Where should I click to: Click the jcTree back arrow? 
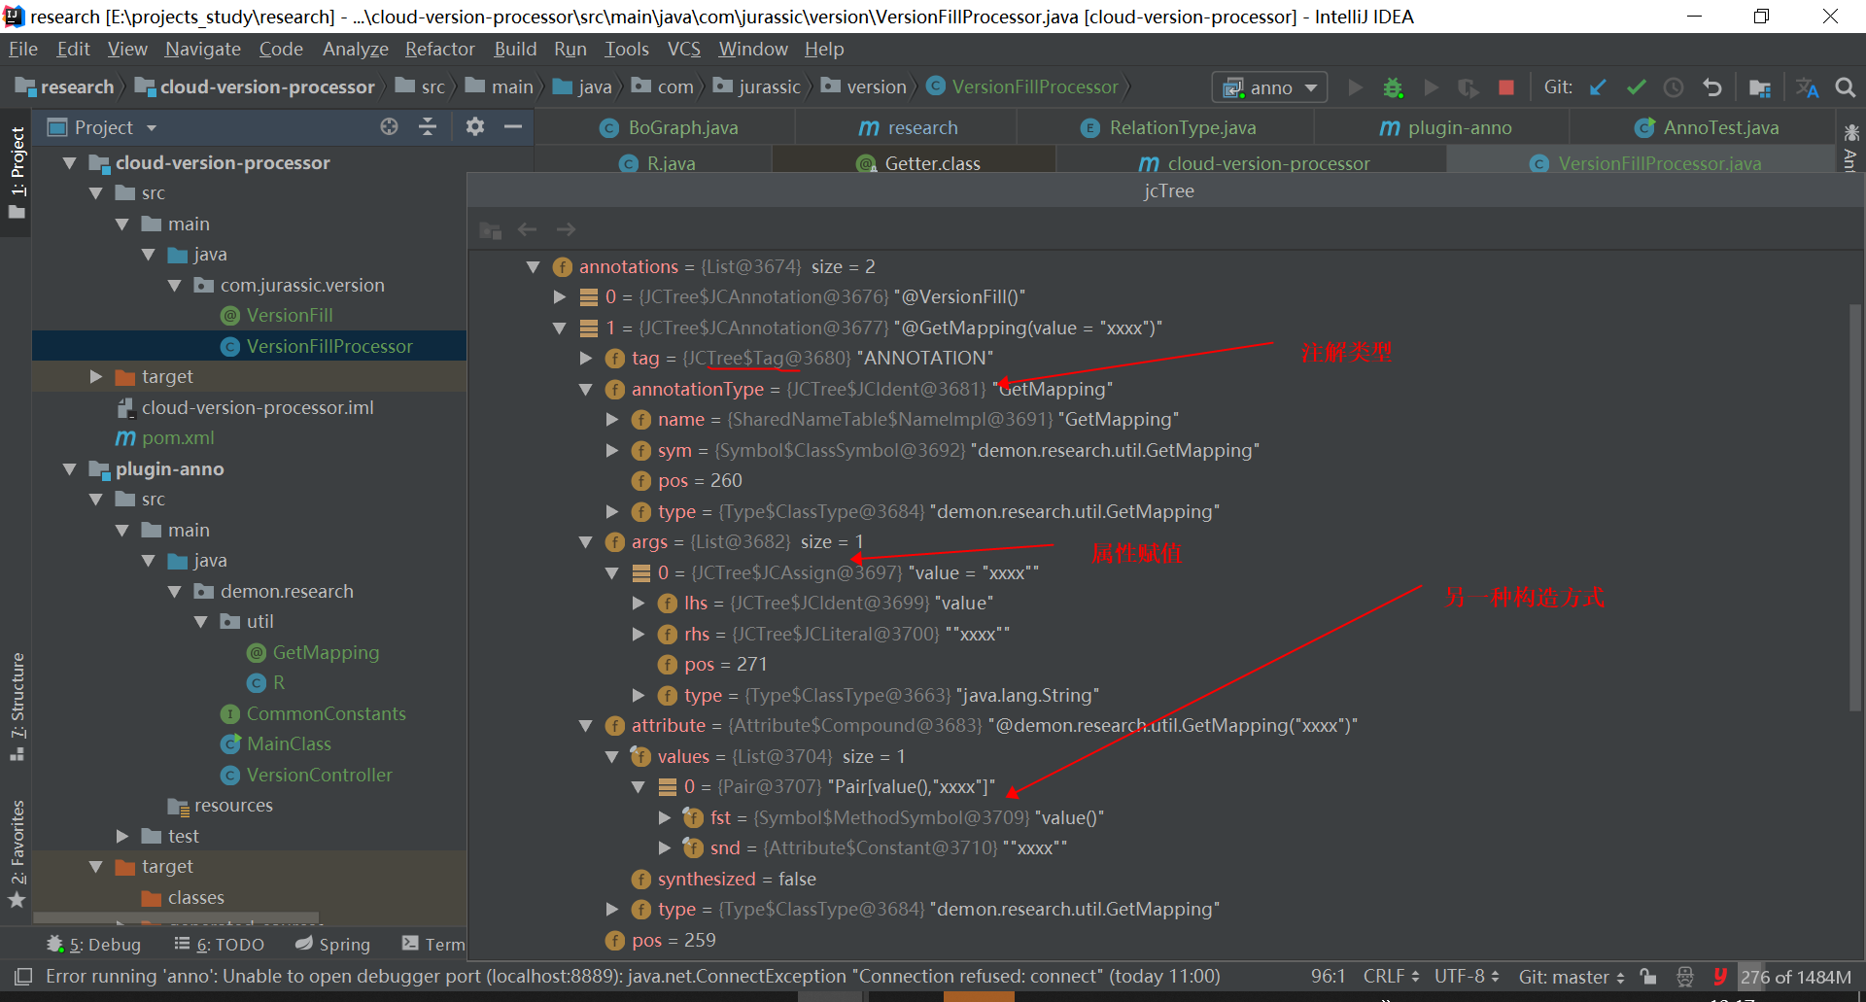(528, 229)
